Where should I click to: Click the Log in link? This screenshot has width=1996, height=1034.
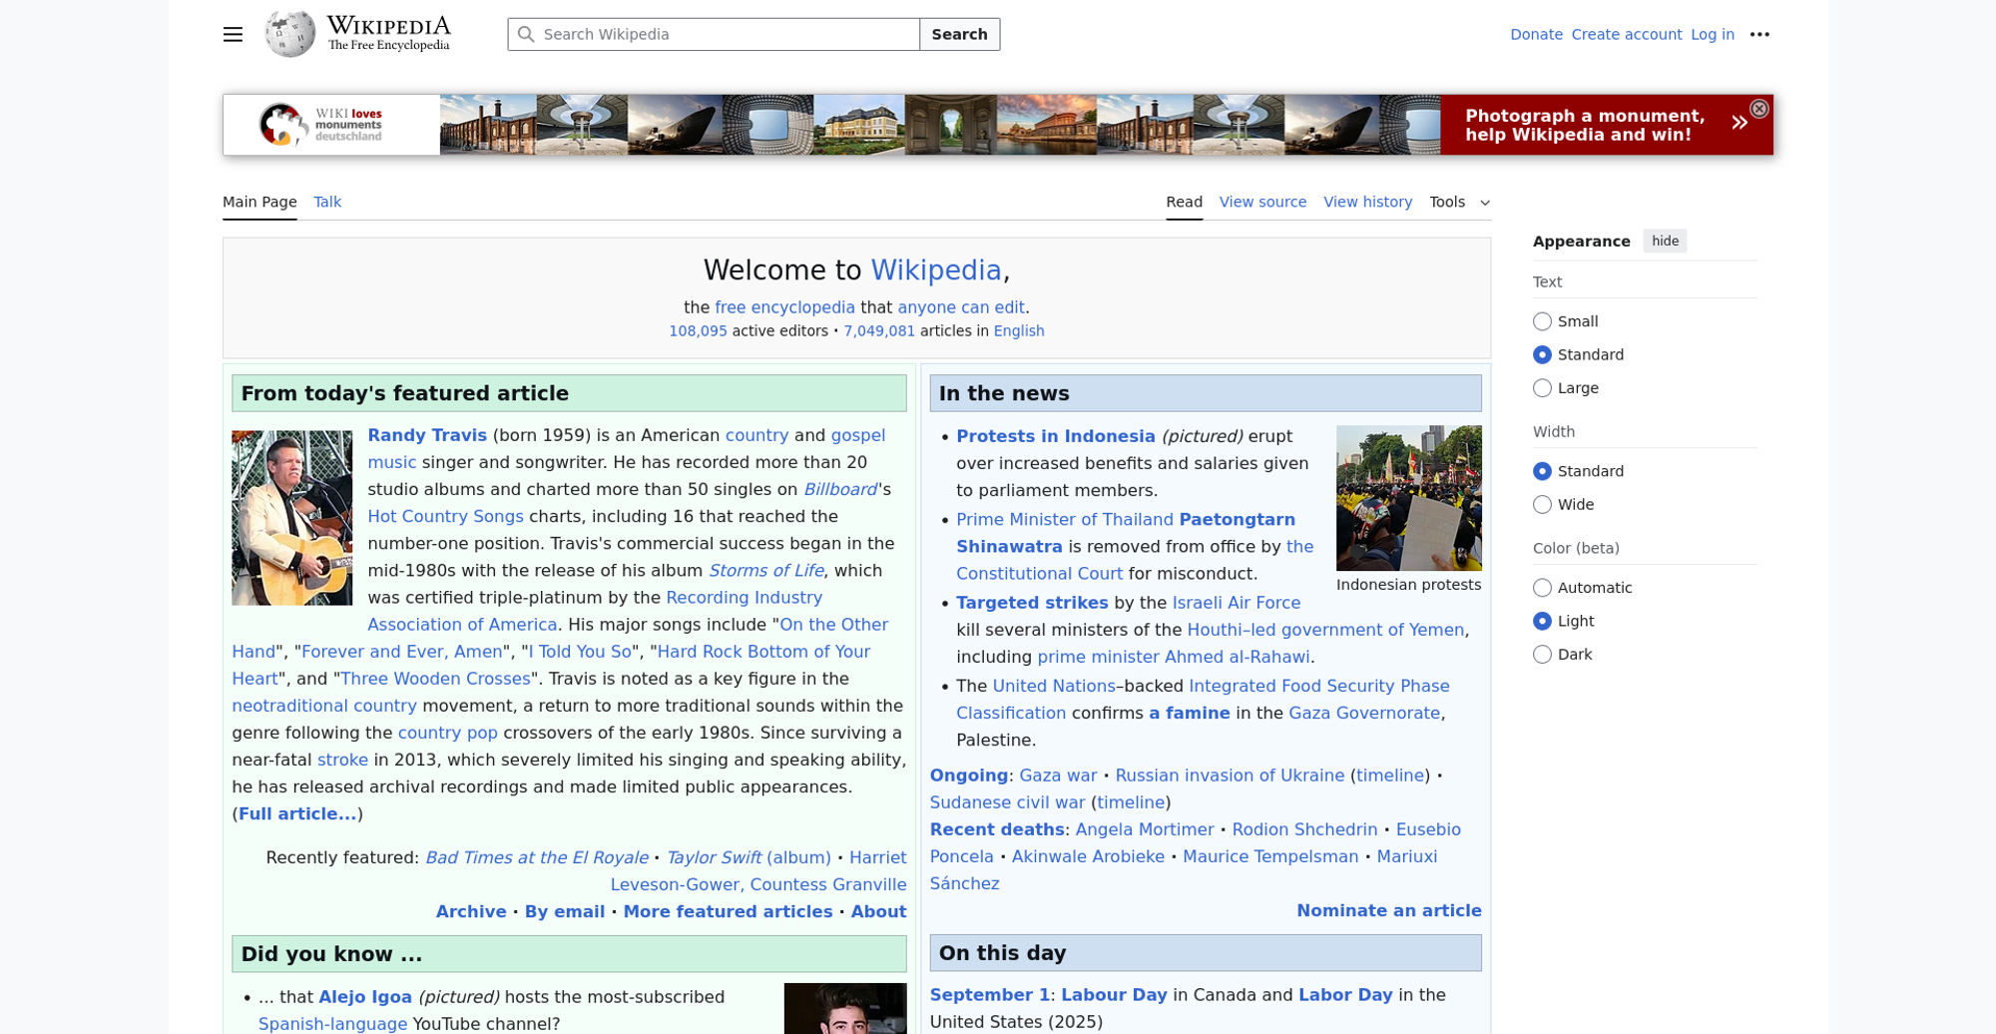(1712, 34)
